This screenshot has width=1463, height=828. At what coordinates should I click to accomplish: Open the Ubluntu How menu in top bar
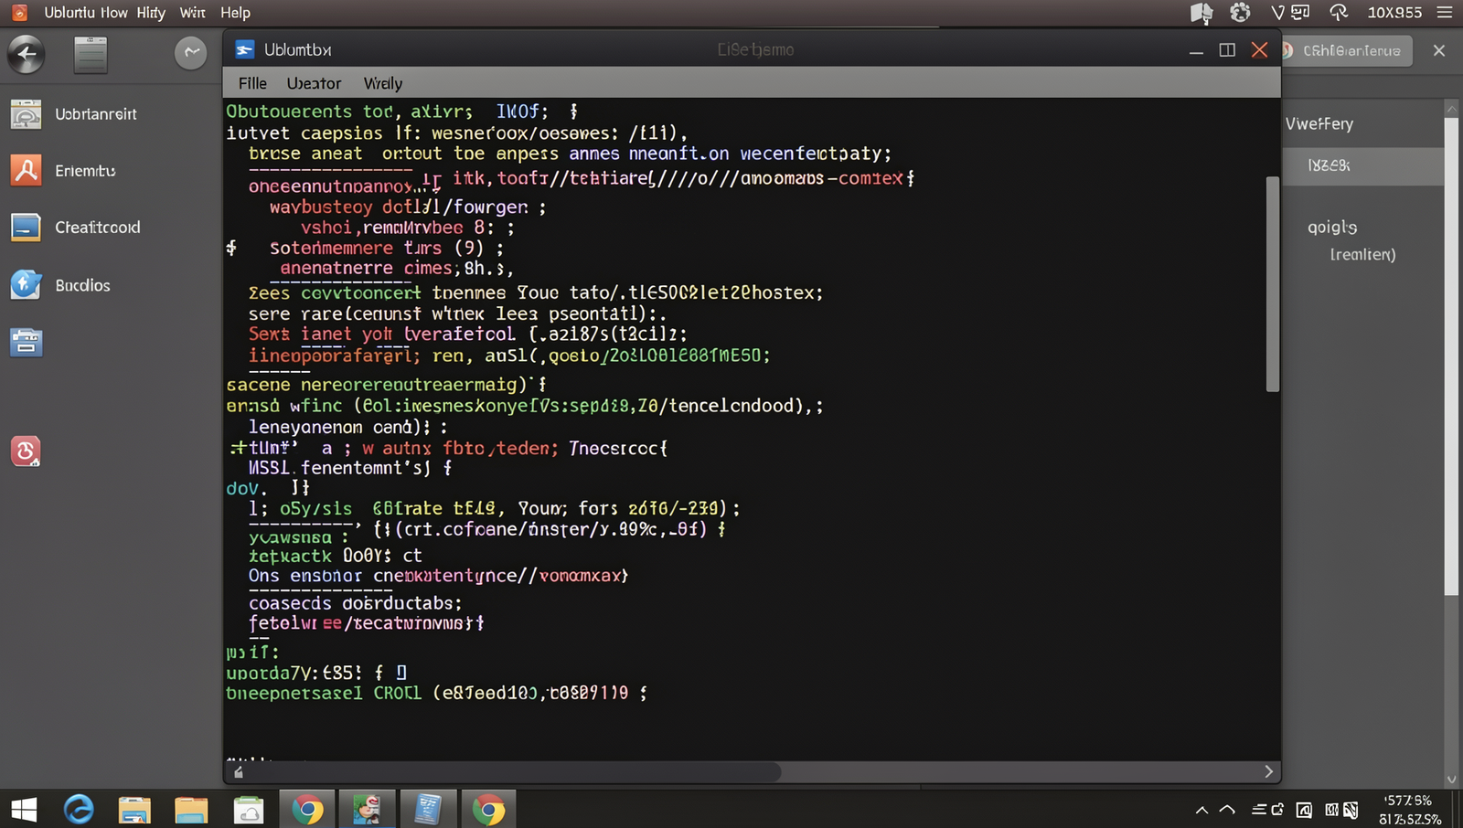(86, 13)
